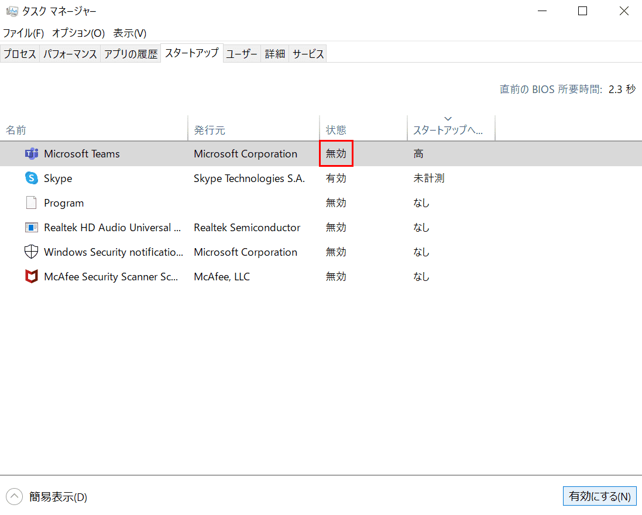Viewport: 642px width, 515px height.
Task: Click the Skype app icon
Action: pyautogui.click(x=32, y=178)
